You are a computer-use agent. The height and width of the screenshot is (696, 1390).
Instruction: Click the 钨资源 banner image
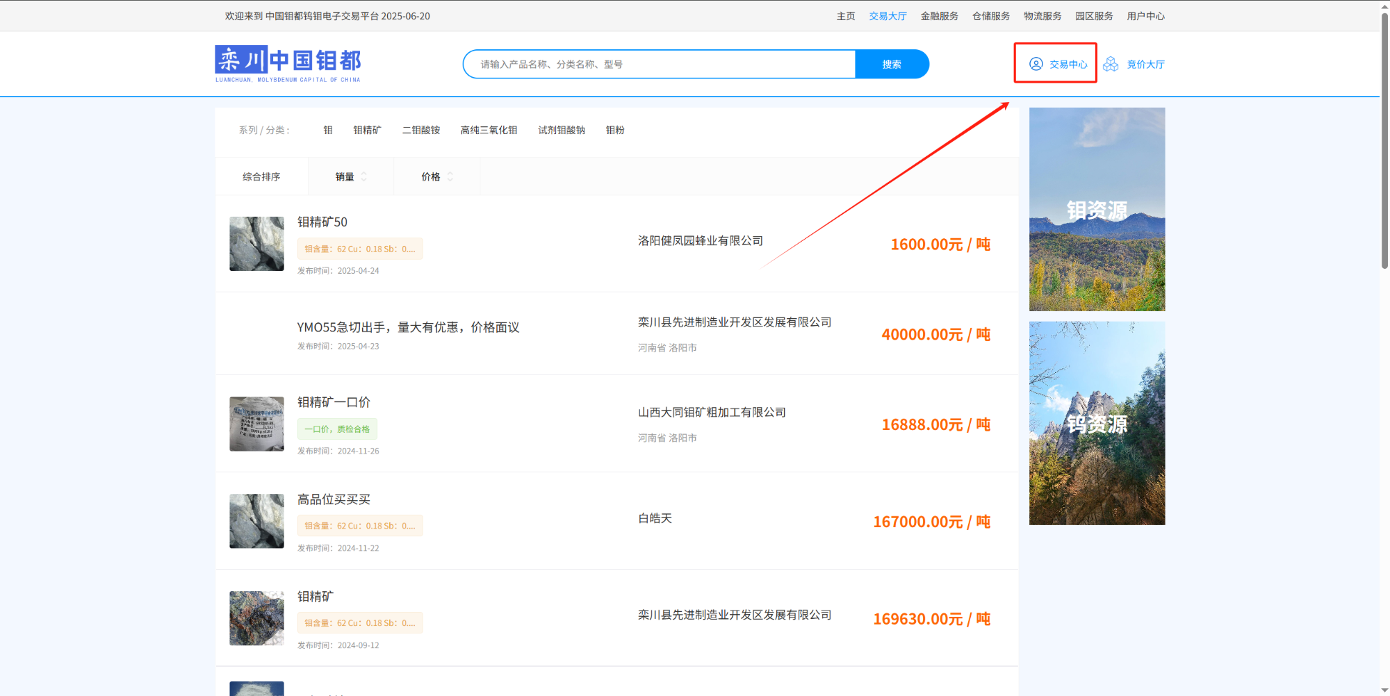(x=1097, y=423)
